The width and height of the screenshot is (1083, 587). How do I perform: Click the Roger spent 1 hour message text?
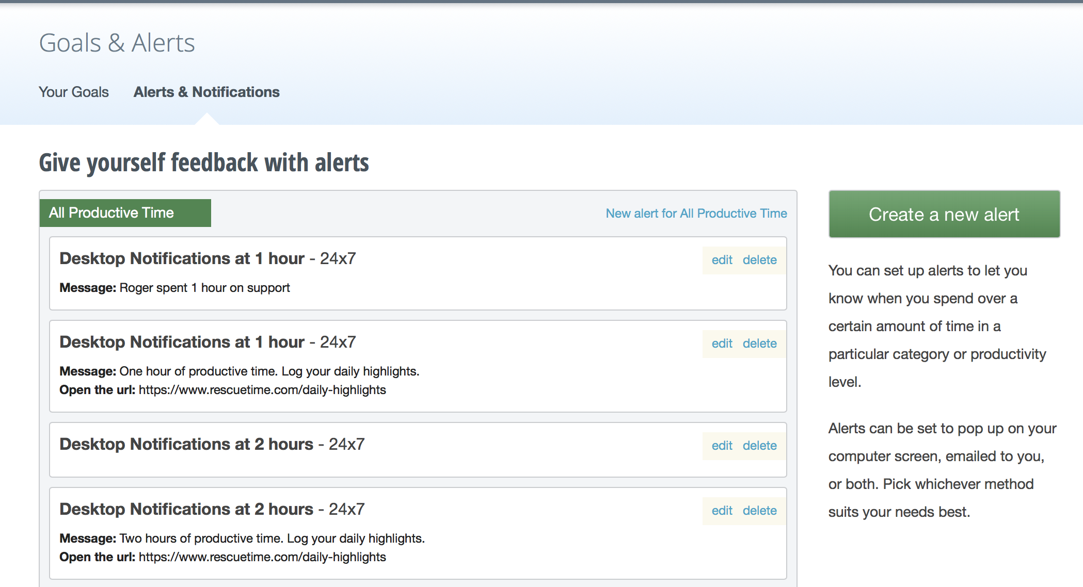coord(204,288)
